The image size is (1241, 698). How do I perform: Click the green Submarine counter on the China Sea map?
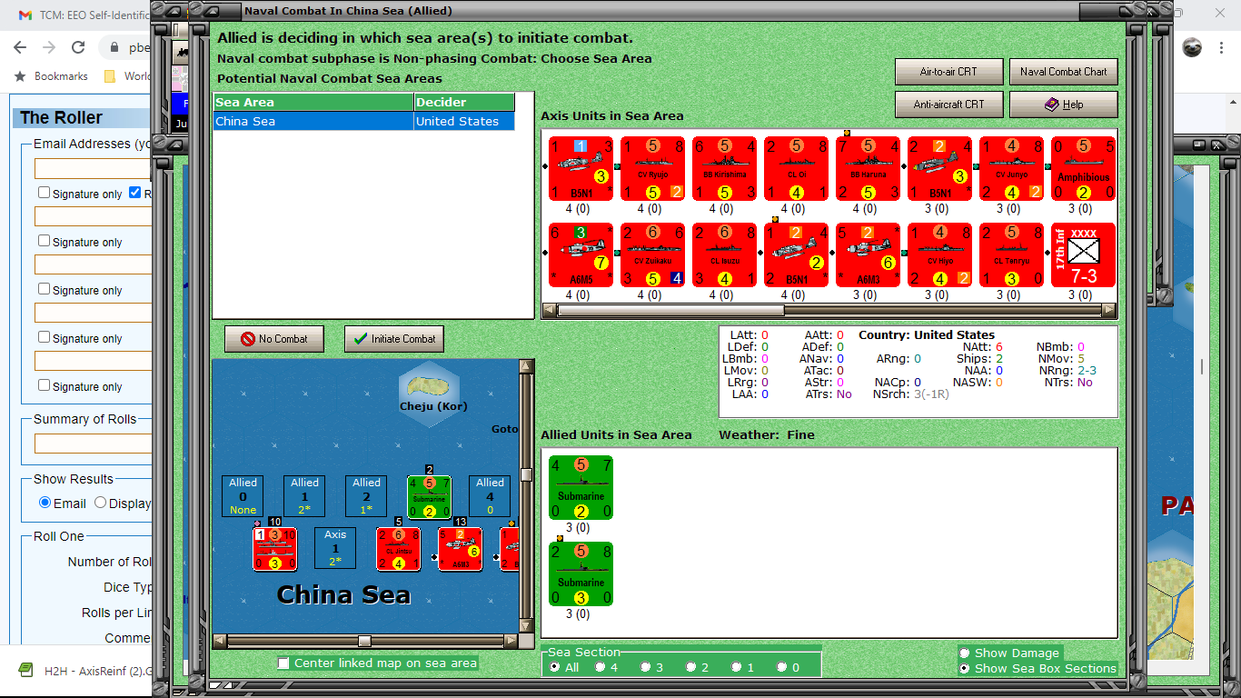[x=429, y=497]
